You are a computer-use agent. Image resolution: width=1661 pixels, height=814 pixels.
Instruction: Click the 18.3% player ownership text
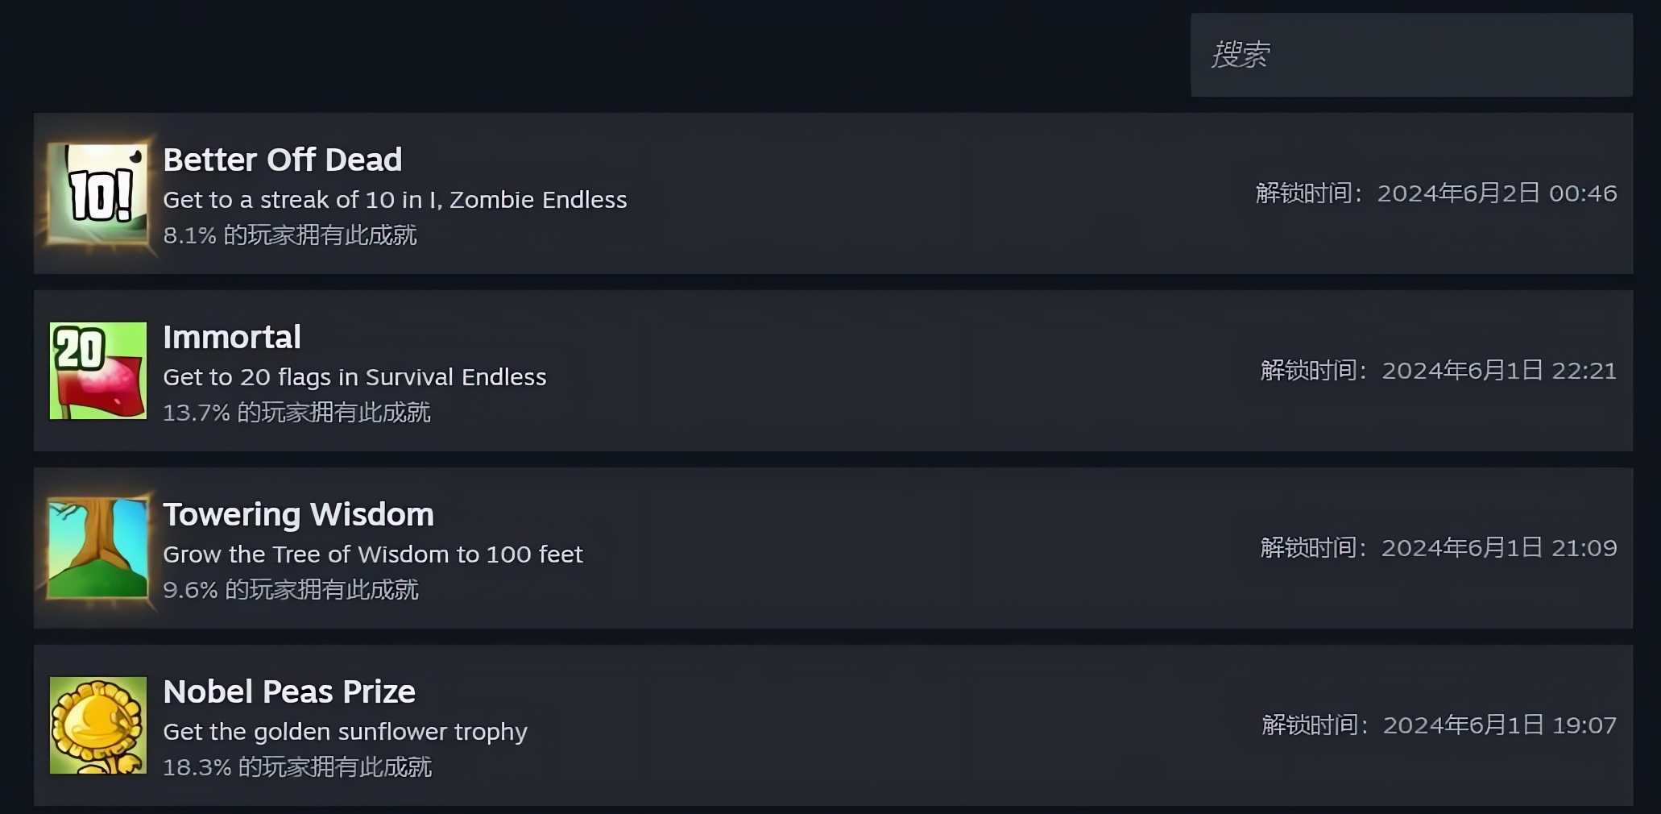tap(297, 767)
